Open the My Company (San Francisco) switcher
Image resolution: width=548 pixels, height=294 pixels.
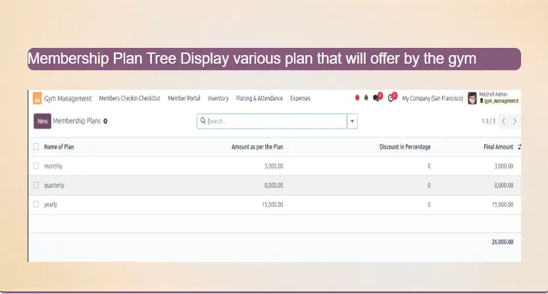(x=432, y=98)
